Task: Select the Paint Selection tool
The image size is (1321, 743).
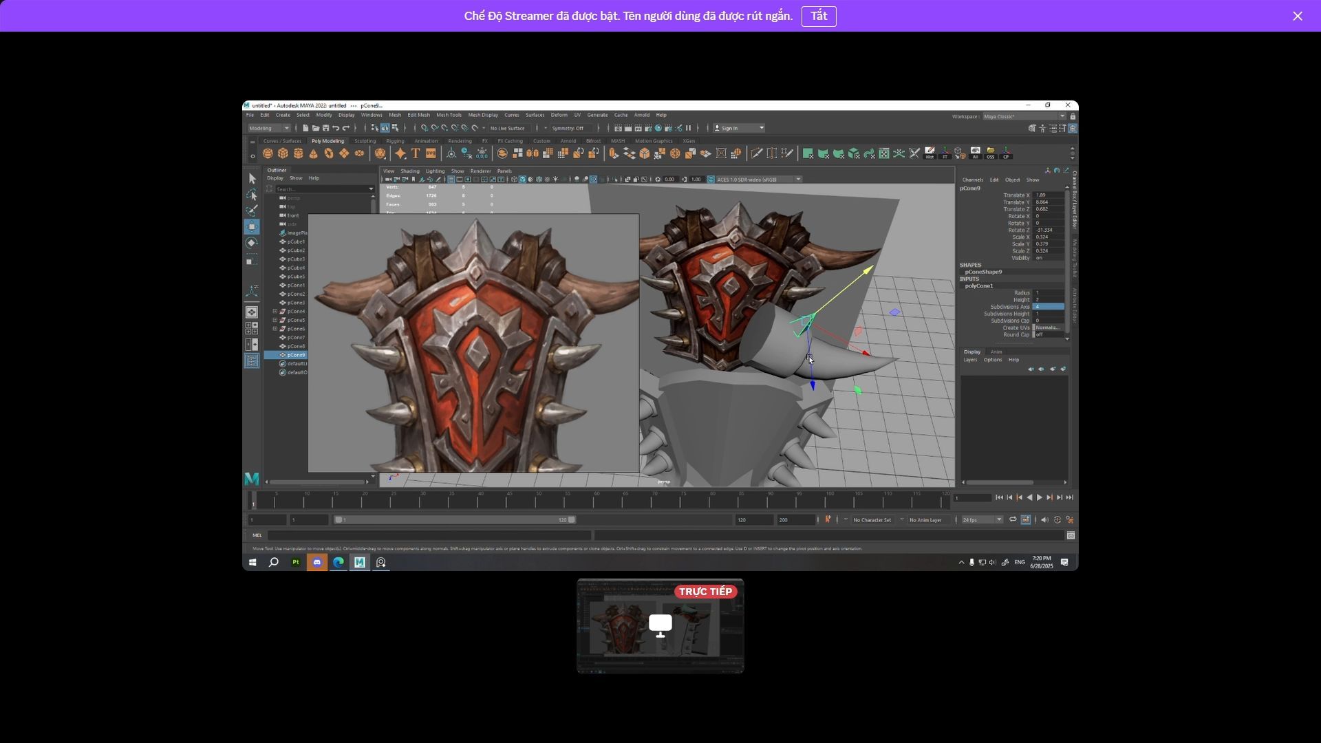Action: 252,211
